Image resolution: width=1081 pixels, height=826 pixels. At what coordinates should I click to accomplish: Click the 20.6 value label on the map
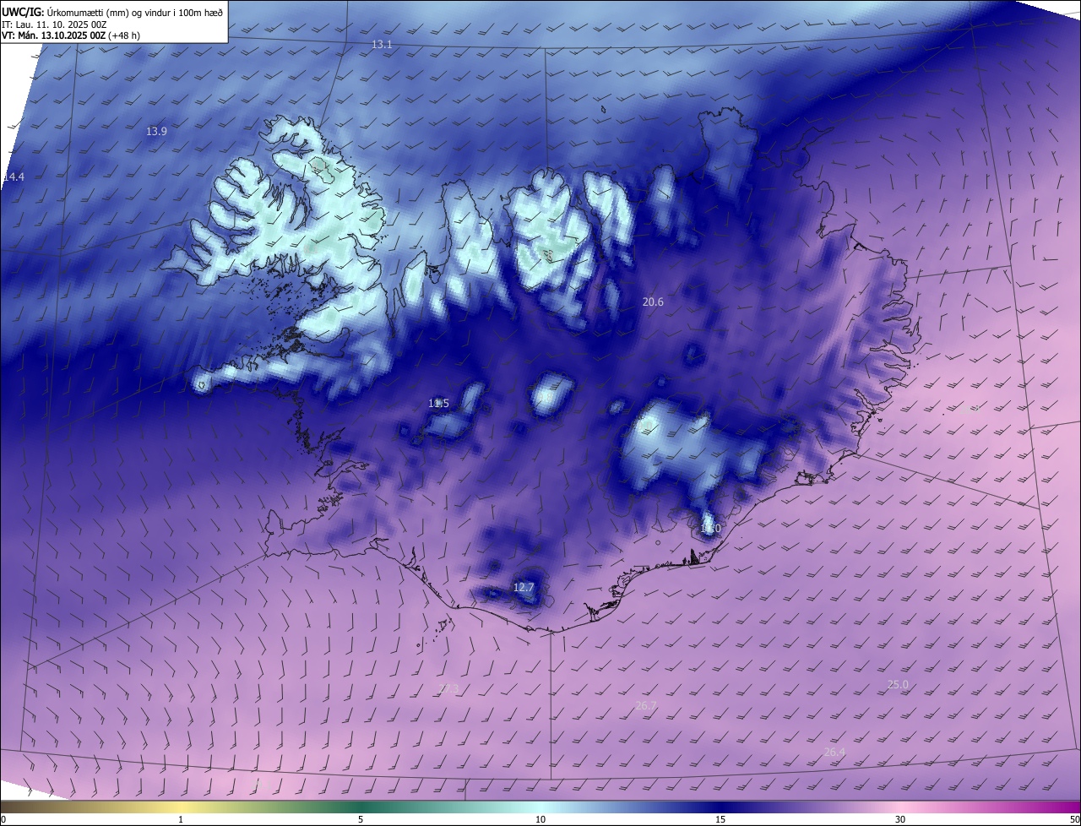click(x=653, y=302)
